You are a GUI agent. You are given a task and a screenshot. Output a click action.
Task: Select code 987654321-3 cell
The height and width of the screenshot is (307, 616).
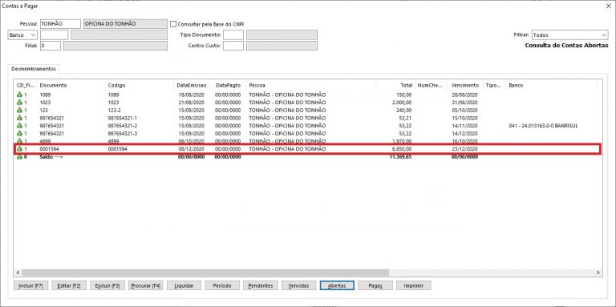(122, 134)
